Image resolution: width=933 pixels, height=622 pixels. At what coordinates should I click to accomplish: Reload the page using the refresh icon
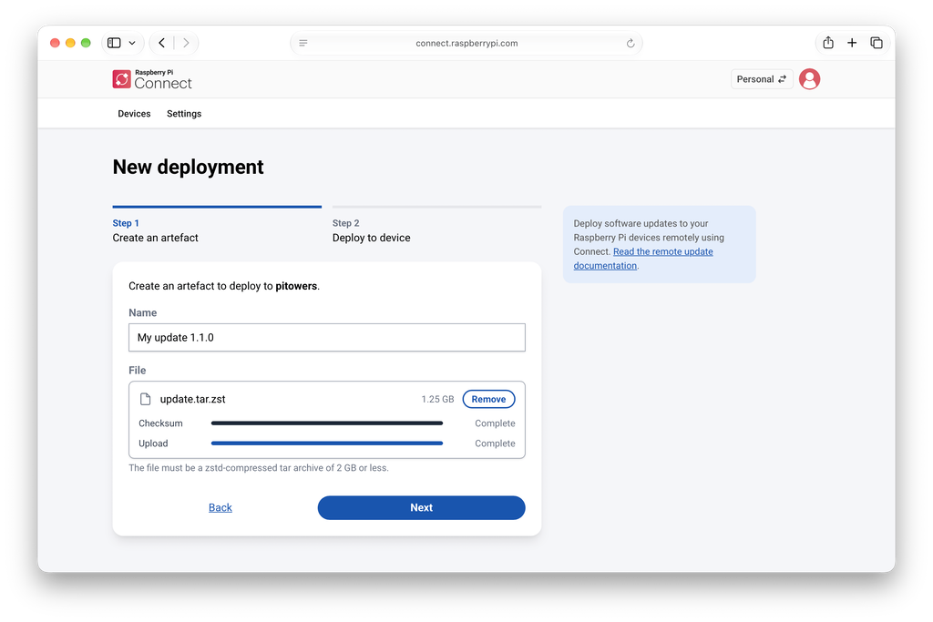[631, 43]
